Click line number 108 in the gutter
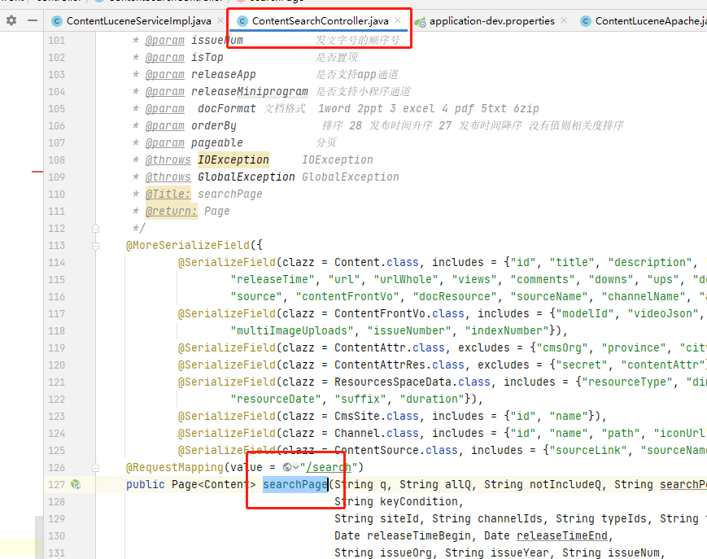Viewport: 707px width, 559px height. pyautogui.click(x=56, y=160)
